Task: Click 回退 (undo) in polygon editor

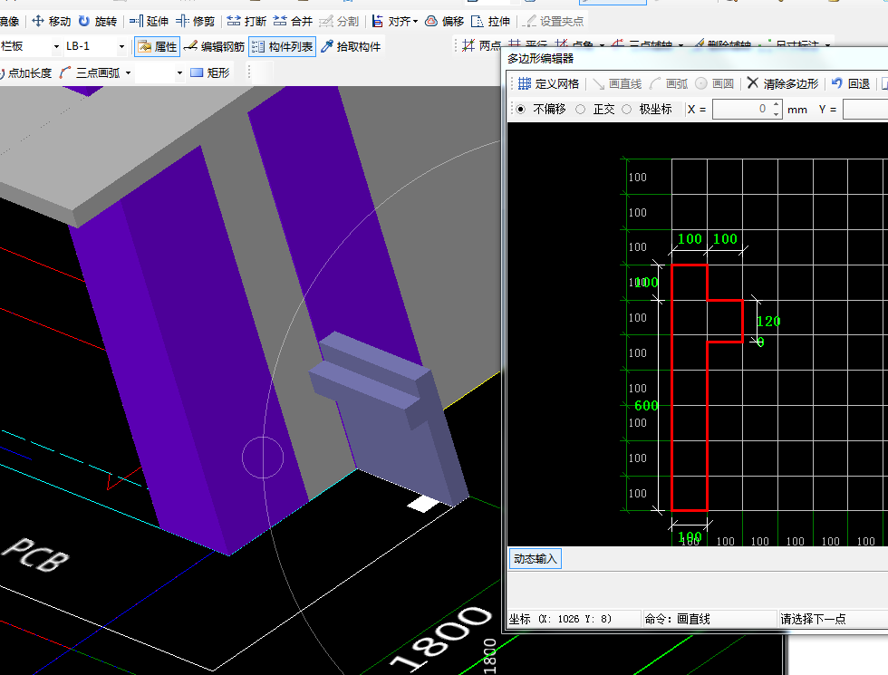Action: tap(851, 83)
